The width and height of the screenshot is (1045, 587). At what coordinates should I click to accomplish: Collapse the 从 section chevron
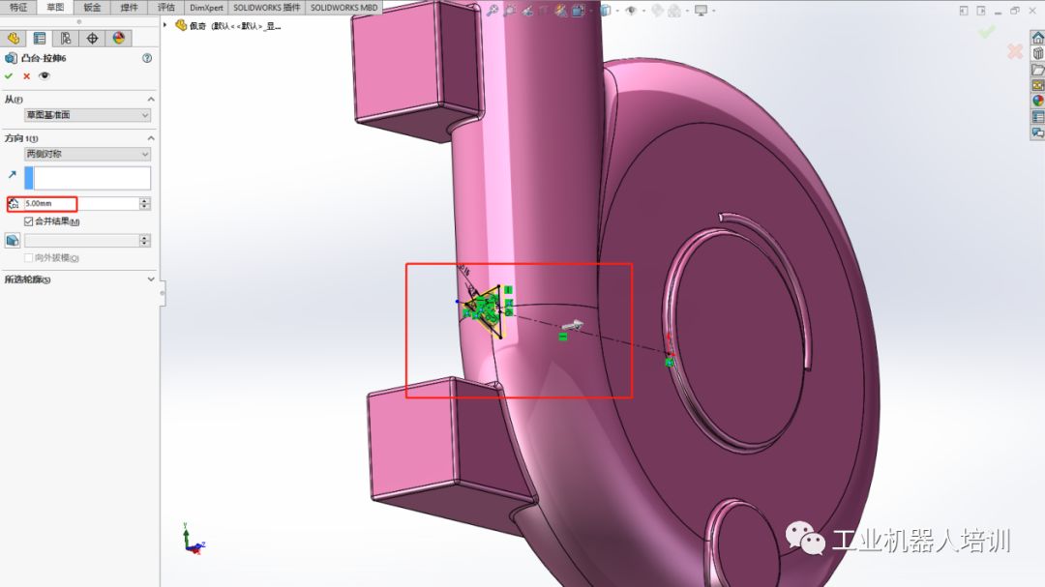[x=151, y=100]
